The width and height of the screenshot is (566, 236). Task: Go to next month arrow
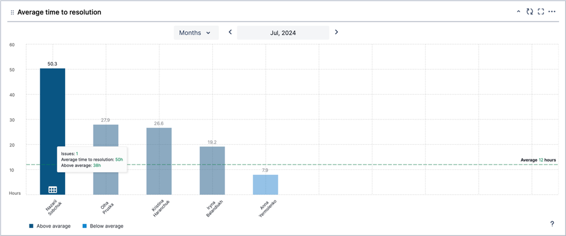(x=336, y=32)
